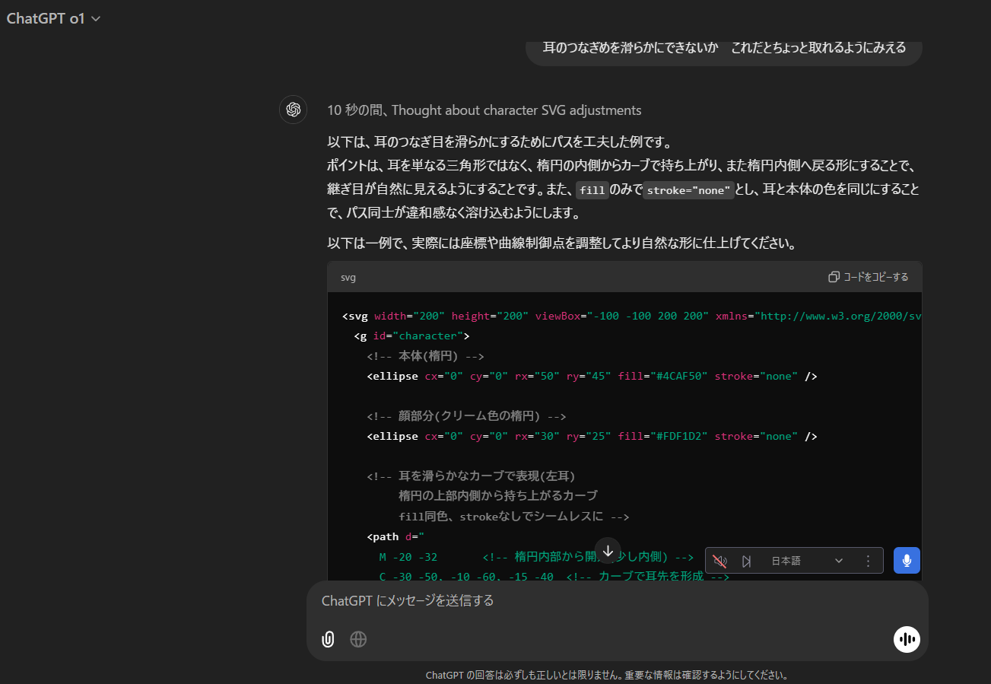
Task: Click the fill value "#4CAF50" in the code
Action: pos(681,376)
